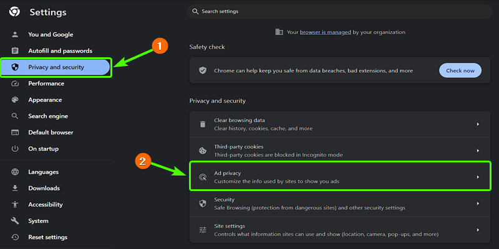Click the Appearance palette icon
Screen dimensions: 499x249
coord(15,100)
